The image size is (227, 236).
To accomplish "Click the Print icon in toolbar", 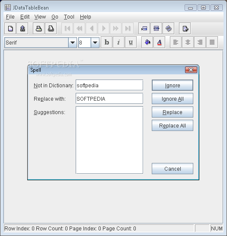I will [x=38, y=29].
